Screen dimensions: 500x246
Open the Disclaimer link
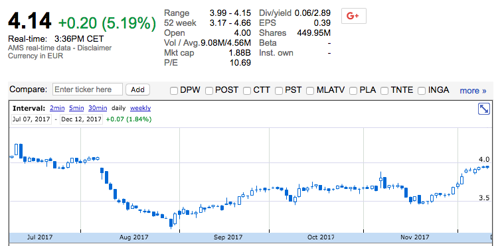tap(94, 48)
